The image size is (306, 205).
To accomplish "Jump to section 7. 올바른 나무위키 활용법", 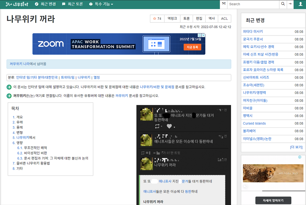I will pyautogui.click(x=31, y=163).
